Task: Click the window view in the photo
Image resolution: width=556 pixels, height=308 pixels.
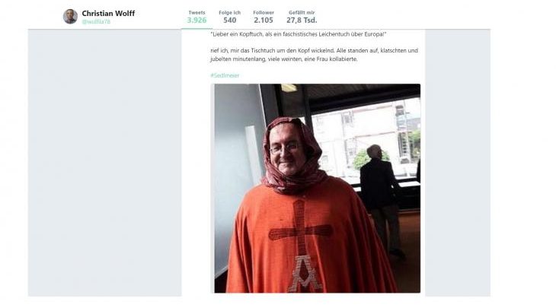Action: (x=366, y=140)
